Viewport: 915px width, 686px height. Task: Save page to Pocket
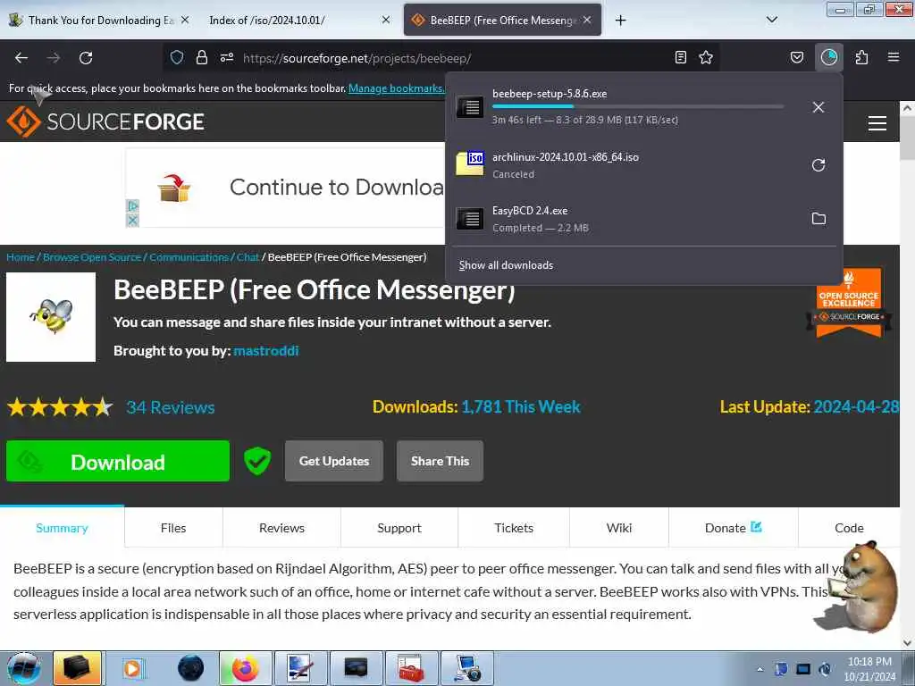[x=796, y=57]
